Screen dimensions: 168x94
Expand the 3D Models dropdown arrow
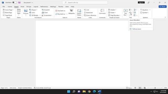point(40,15)
